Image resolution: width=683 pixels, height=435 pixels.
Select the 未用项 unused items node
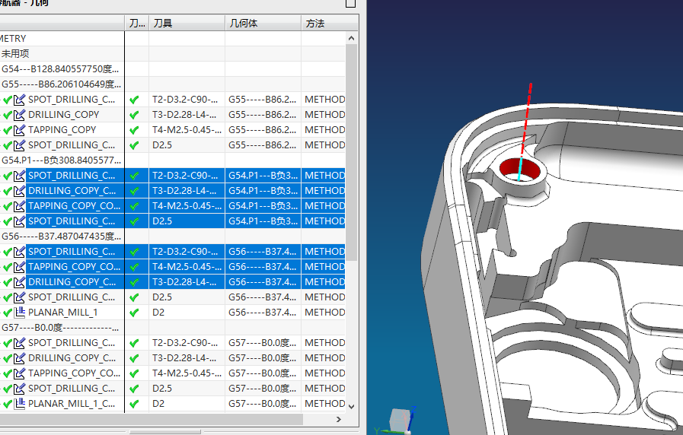click(15, 54)
